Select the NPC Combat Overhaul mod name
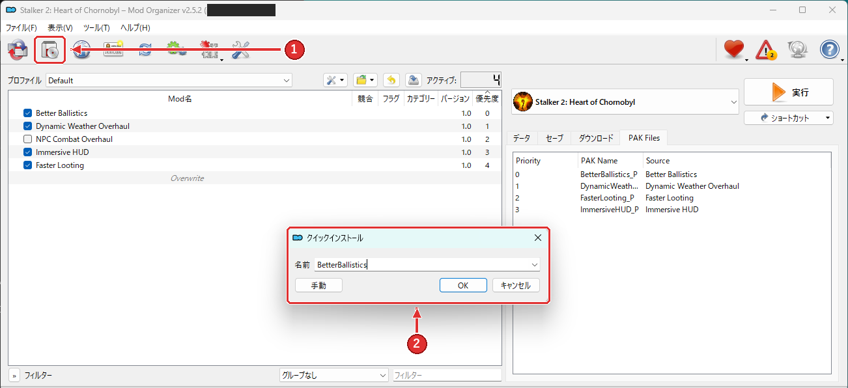The height and width of the screenshot is (388, 848). (74, 139)
